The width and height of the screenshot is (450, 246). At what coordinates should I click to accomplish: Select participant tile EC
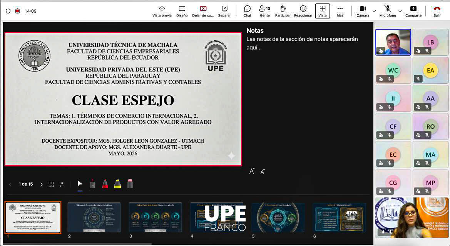coord(393,155)
